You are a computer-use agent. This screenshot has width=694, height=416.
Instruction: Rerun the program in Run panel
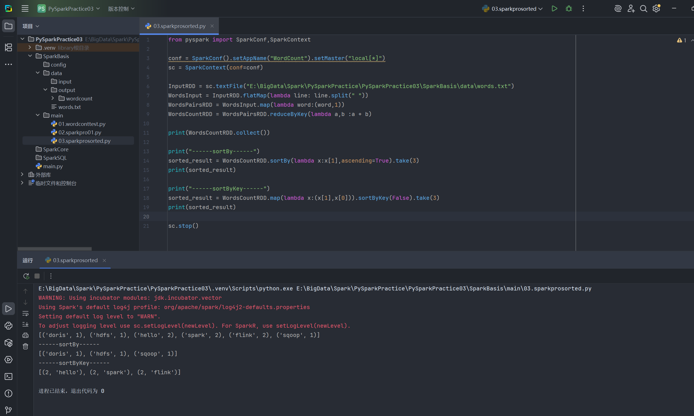pos(26,276)
